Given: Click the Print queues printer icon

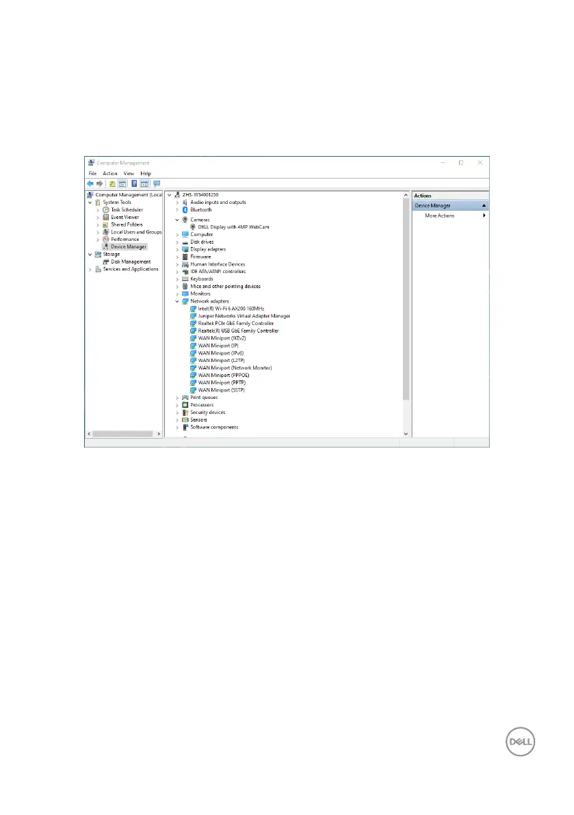Looking at the screenshot, I should pos(185,398).
